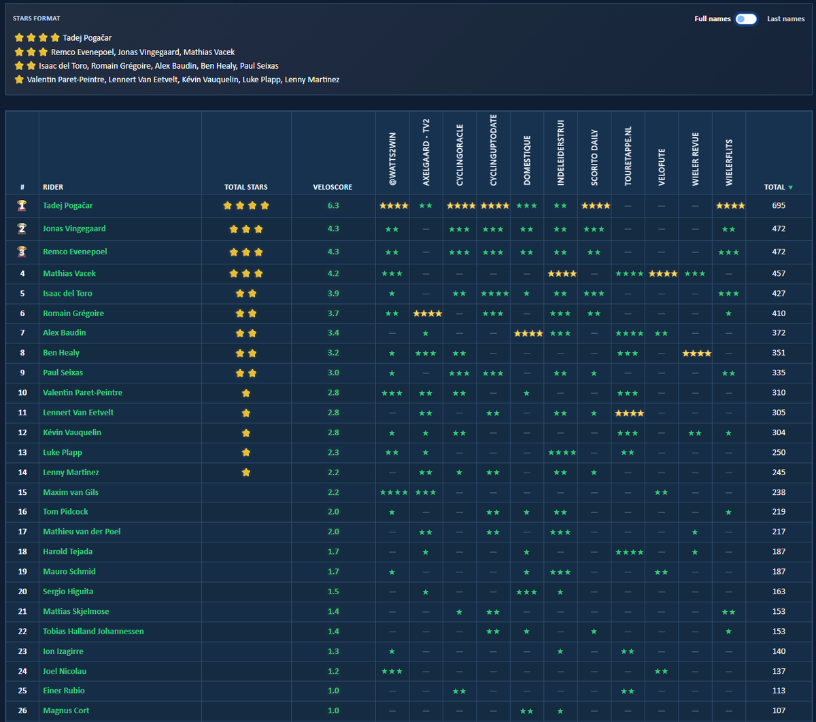The height and width of the screenshot is (722, 816).
Task: Click Maxim van Gils' four-star @Watts2Win rating
Action: tap(392, 492)
